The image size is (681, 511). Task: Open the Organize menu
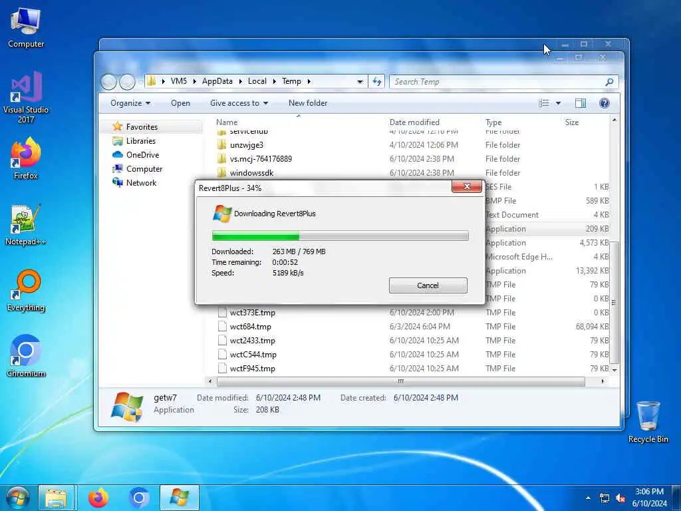(130, 103)
